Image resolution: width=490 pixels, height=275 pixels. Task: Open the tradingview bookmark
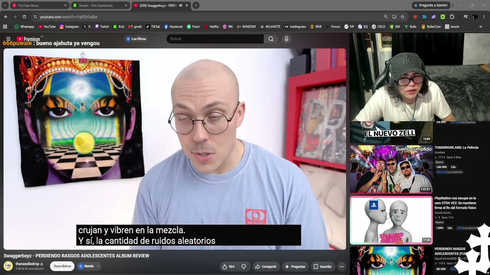point(295,27)
